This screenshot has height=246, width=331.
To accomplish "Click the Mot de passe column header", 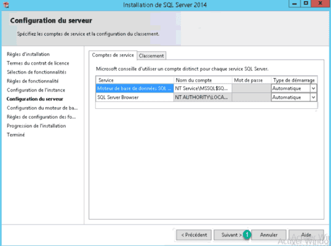I will (x=252, y=80).
